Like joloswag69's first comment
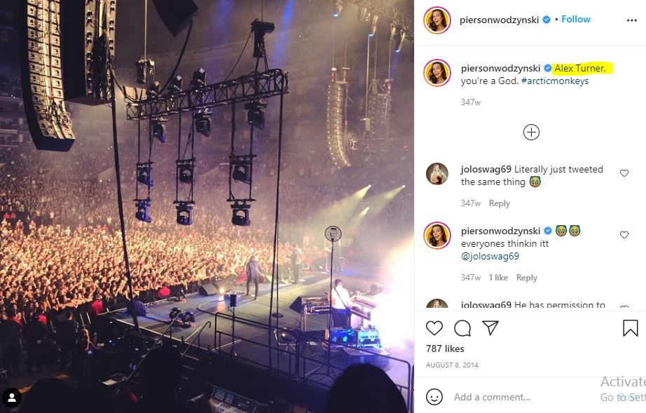646x413 pixels. click(x=624, y=173)
